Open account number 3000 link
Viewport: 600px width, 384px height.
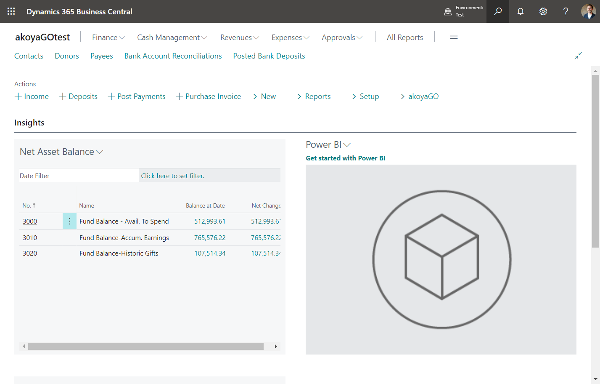click(x=30, y=221)
